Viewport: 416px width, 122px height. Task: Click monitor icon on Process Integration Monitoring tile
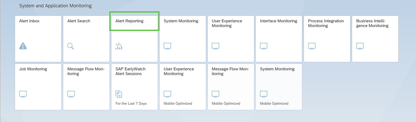point(312,46)
